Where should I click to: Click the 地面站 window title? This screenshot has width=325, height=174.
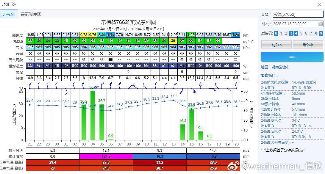[9, 4]
